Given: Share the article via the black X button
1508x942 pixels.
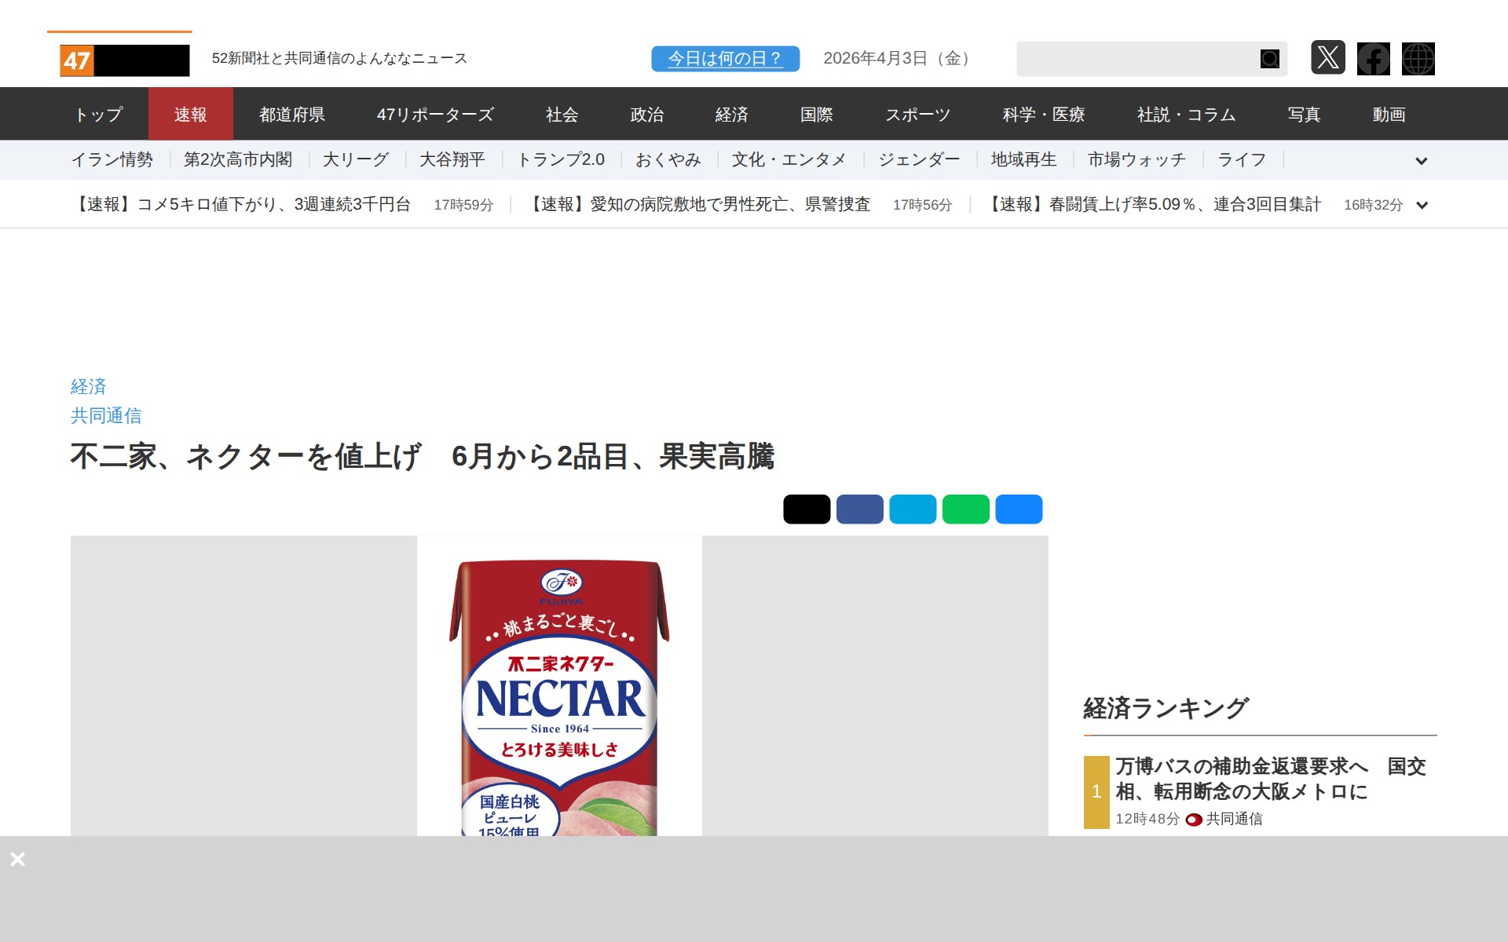Looking at the screenshot, I should [x=807, y=509].
